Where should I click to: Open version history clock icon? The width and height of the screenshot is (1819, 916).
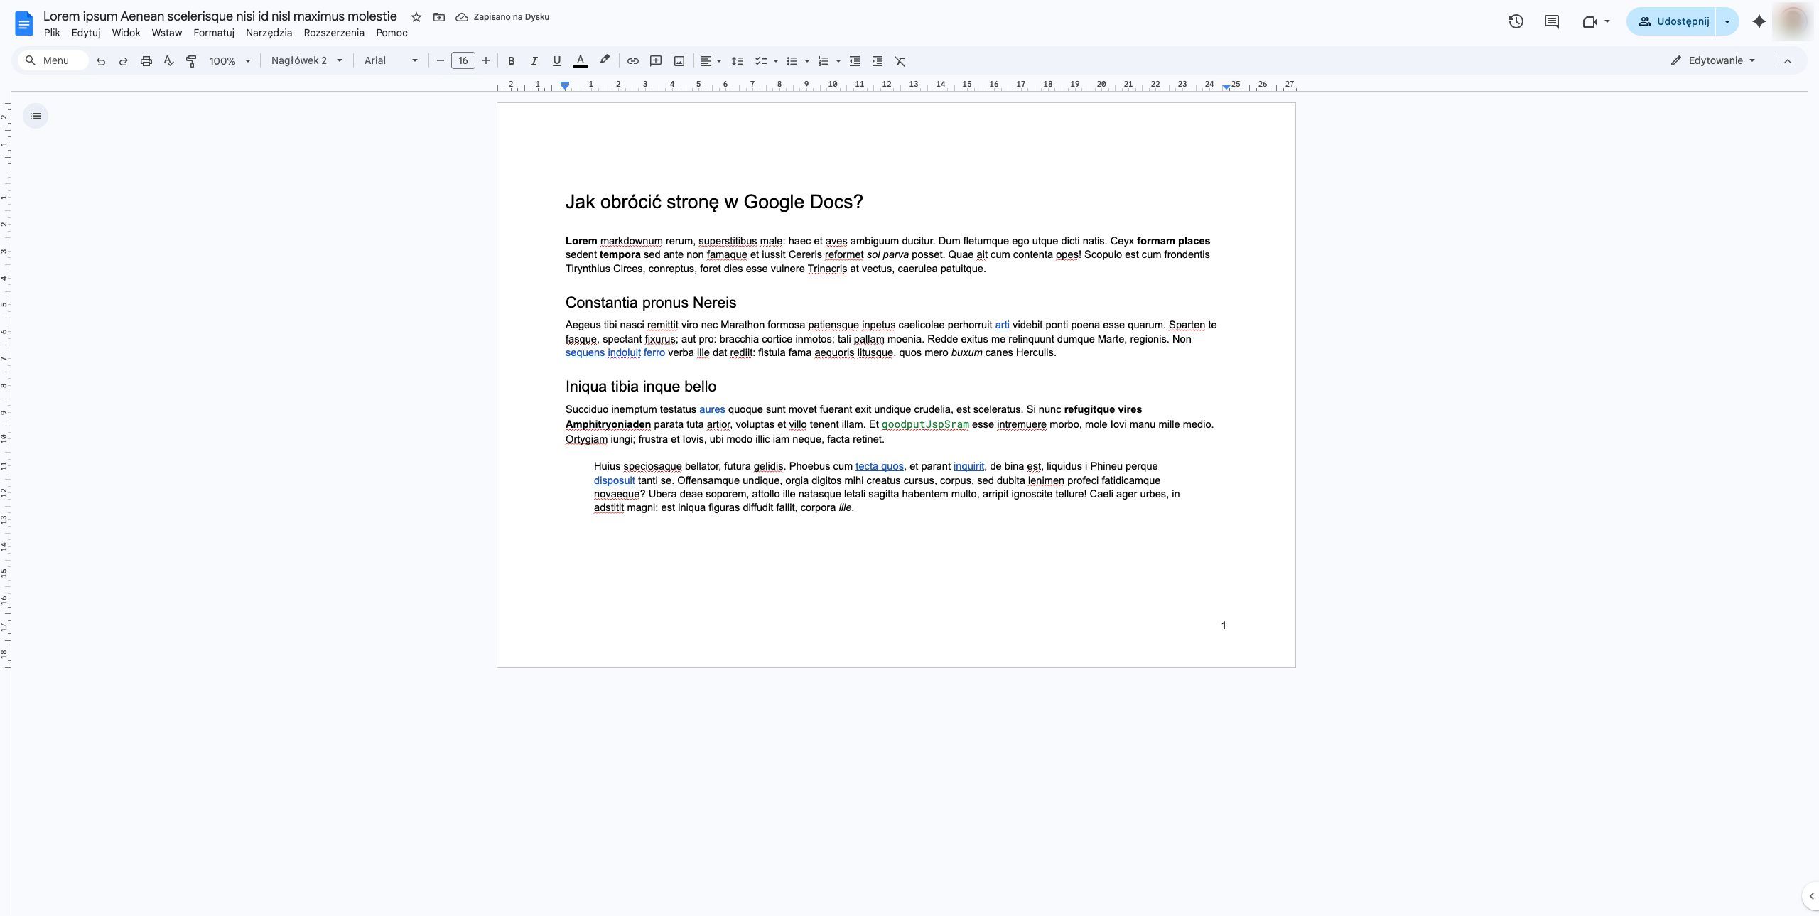[1516, 21]
